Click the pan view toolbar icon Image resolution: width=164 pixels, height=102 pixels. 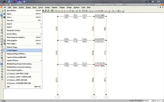(52, 11)
